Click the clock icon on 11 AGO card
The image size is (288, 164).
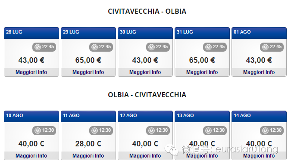coord(94,130)
